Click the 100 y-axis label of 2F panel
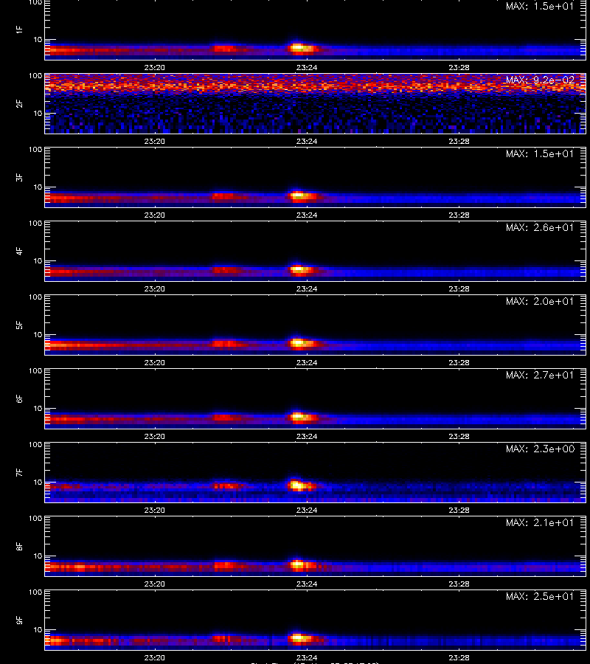Viewport: 590px width, 664px height. point(35,76)
